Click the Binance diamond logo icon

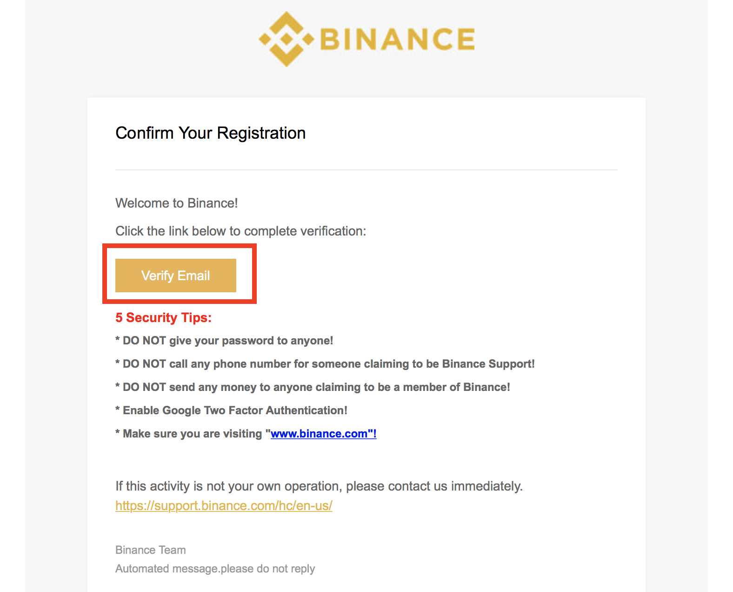pos(287,39)
